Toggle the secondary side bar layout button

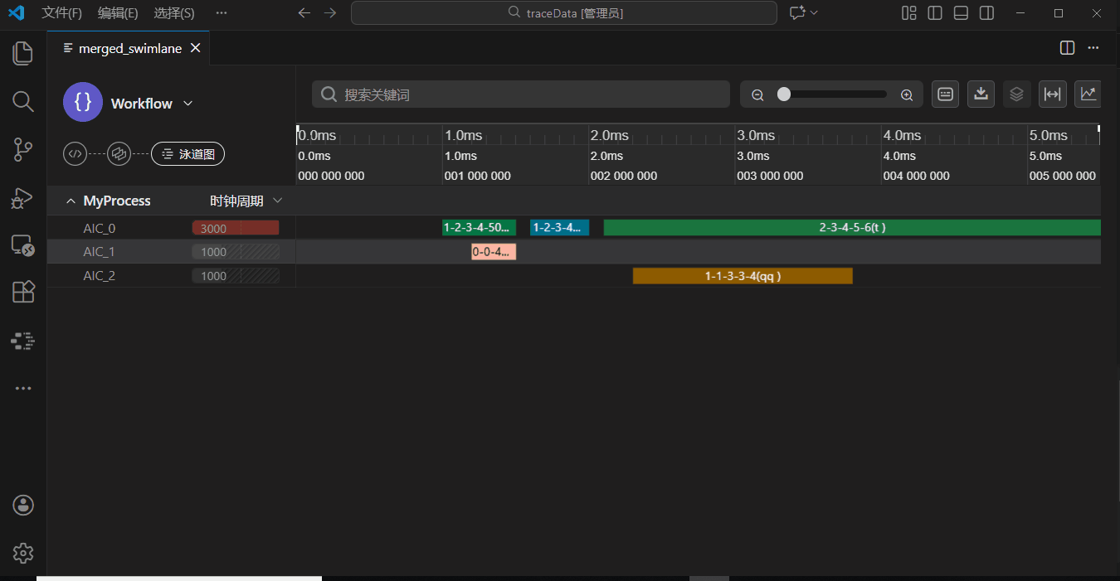pos(986,12)
